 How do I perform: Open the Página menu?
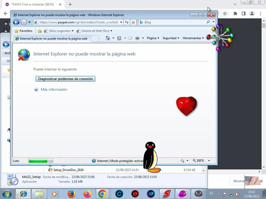tap(153, 38)
